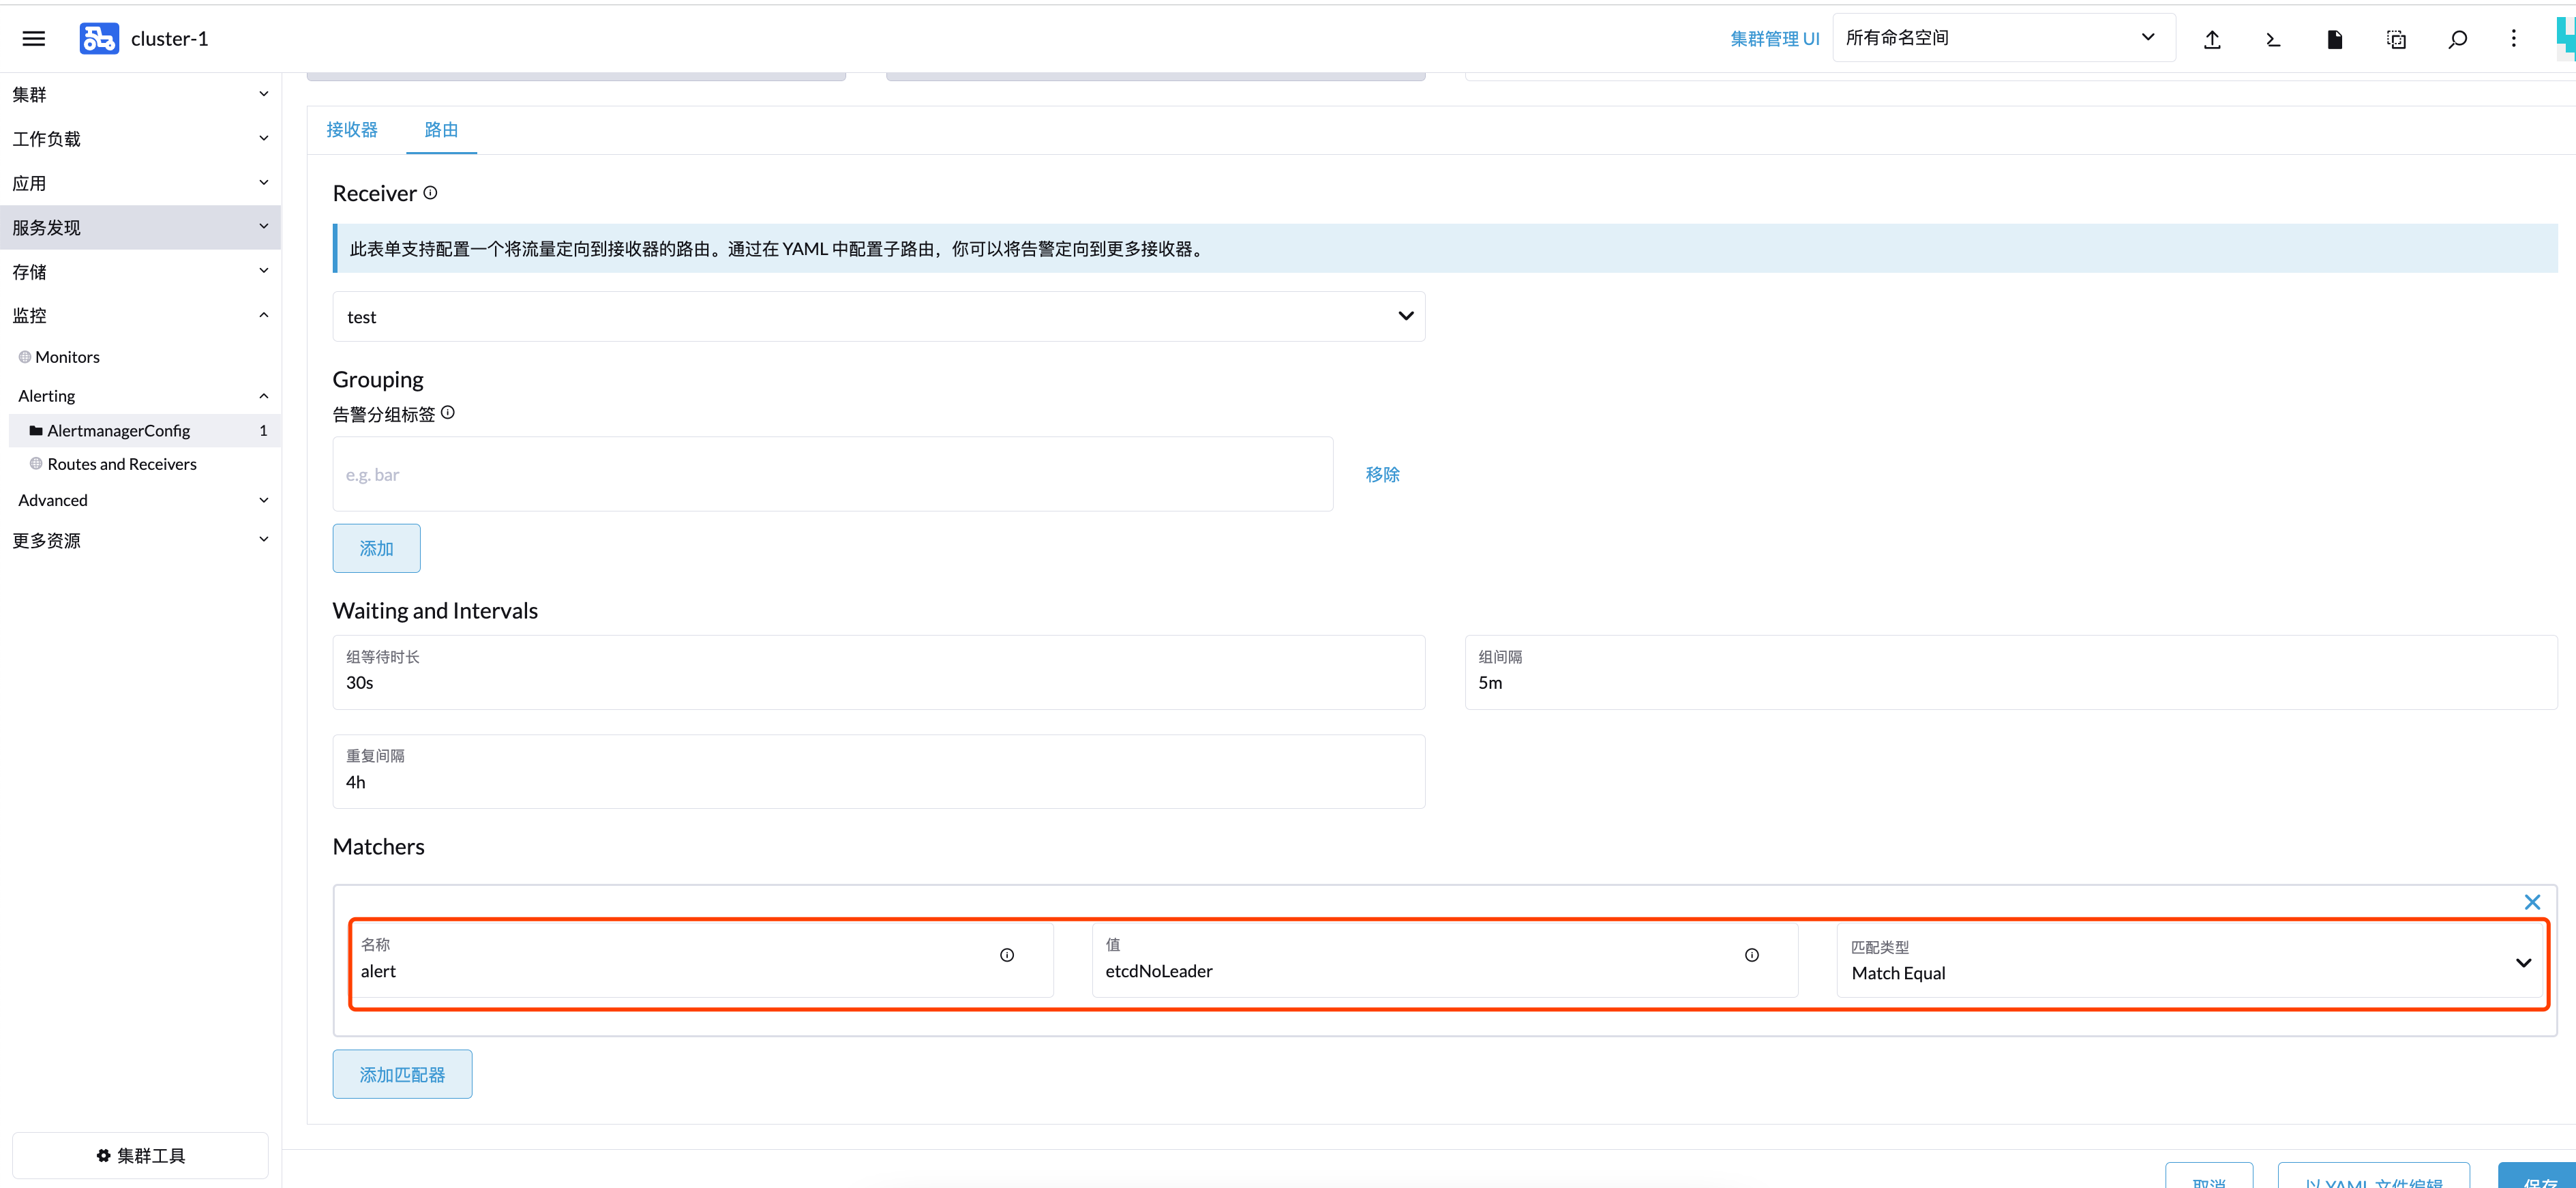Click the download KubeConfig file icon

pyautogui.click(x=2334, y=39)
